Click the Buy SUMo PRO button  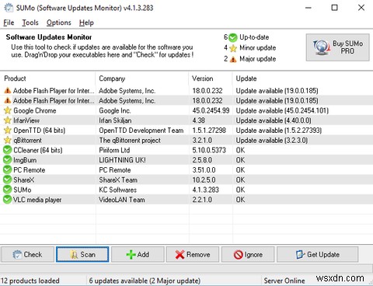(x=337, y=47)
